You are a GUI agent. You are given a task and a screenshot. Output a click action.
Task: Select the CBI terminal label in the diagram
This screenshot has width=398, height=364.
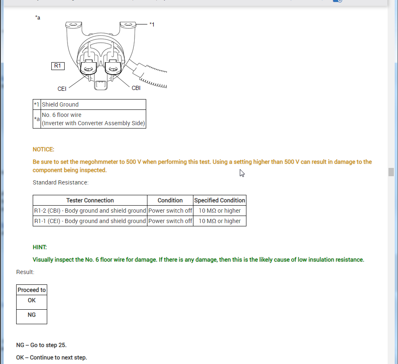pos(136,88)
